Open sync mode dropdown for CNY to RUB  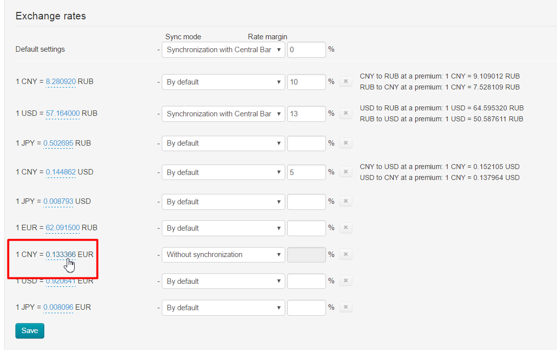point(223,82)
